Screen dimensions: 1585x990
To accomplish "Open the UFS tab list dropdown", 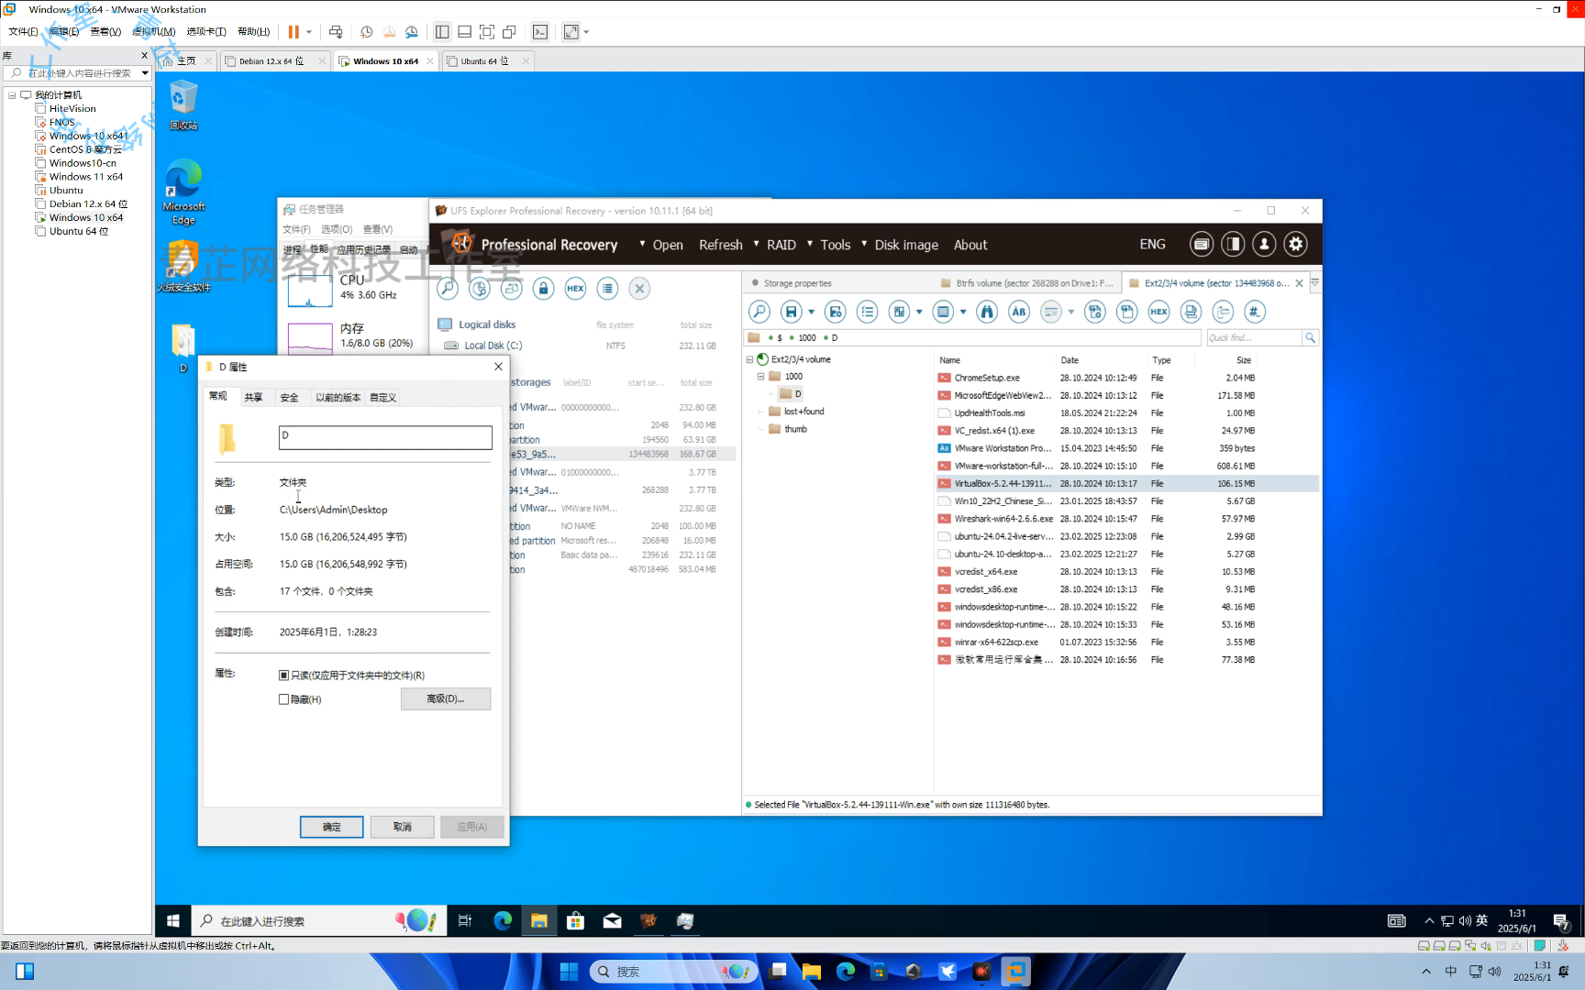I will tap(1314, 283).
